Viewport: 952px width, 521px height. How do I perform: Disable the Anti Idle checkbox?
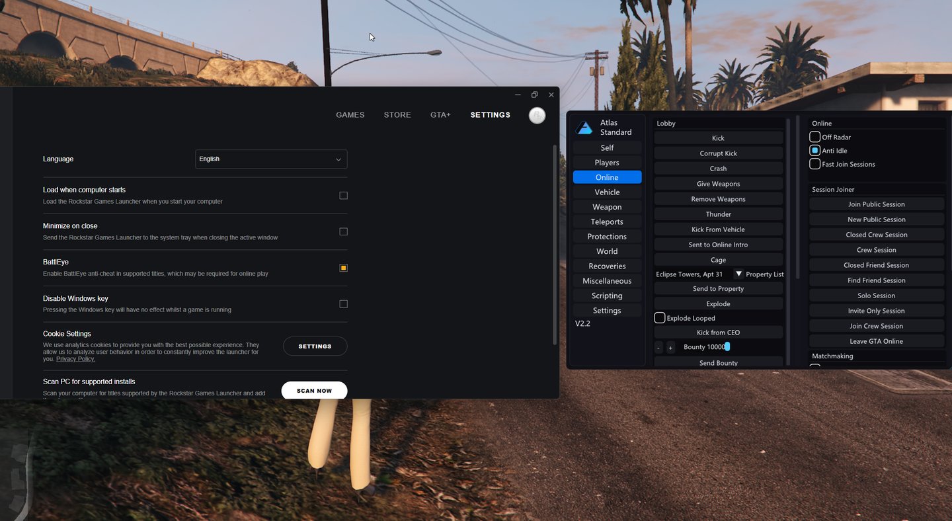[x=815, y=151]
